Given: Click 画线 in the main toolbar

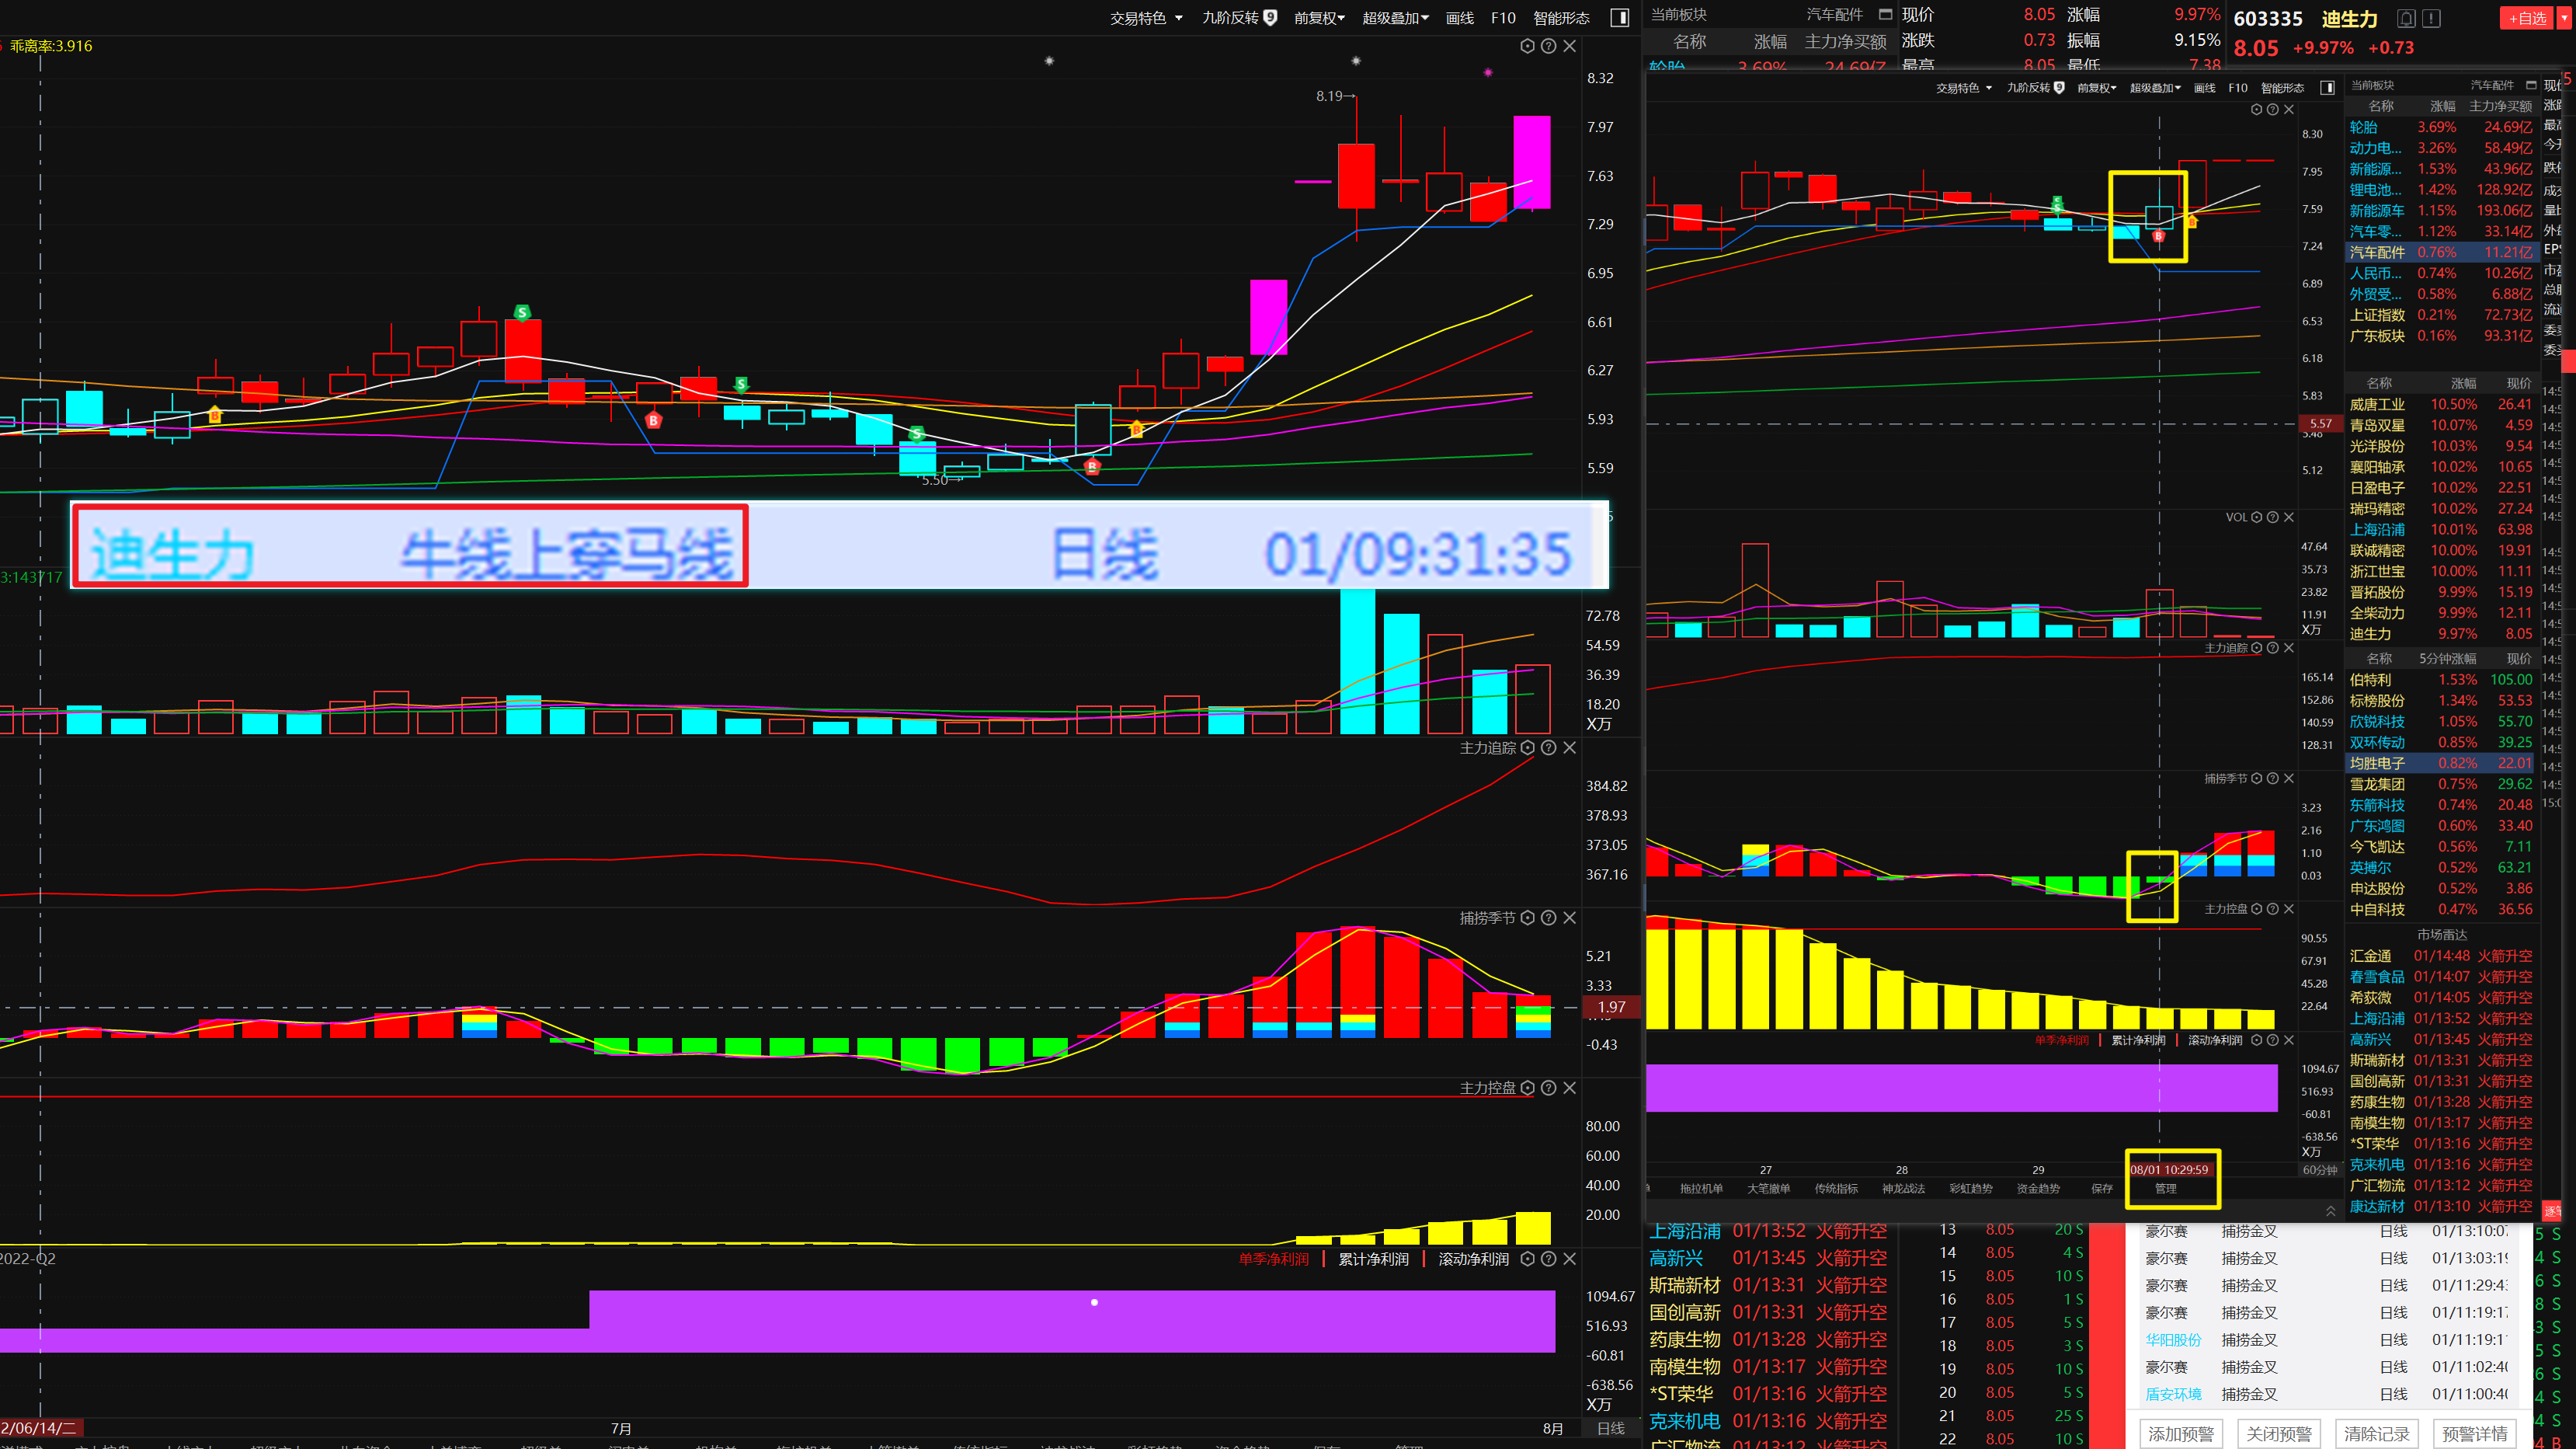Looking at the screenshot, I should pos(1459,18).
